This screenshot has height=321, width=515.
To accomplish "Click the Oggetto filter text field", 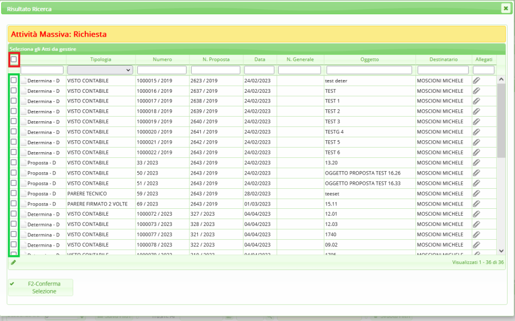I will [369, 70].
